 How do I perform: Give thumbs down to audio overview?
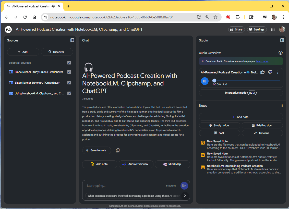point(270,72)
